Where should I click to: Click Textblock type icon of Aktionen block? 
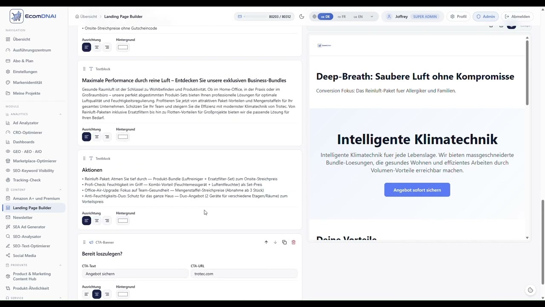(x=91, y=159)
